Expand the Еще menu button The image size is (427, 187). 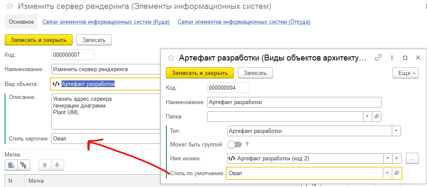407,73
